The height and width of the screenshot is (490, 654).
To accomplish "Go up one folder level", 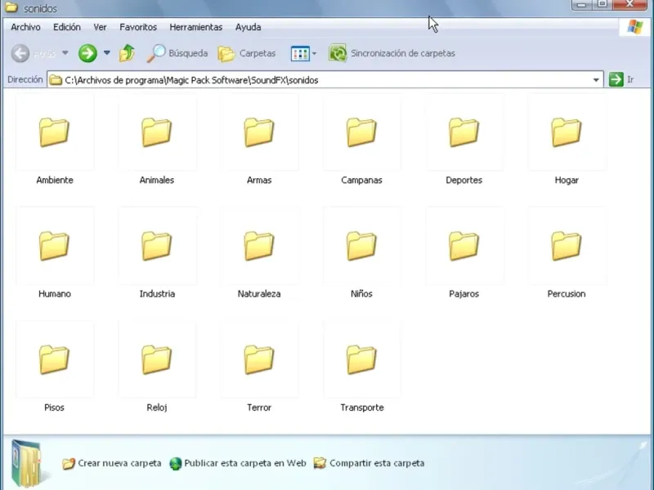I will point(127,54).
